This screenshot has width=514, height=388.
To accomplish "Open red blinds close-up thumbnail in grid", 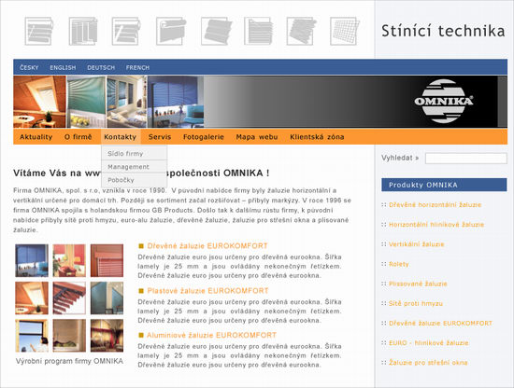I will pyautogui.click(x=107, y=261).
